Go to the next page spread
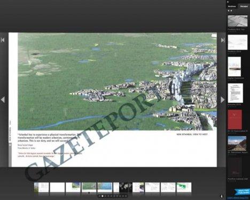Image resolution: width=250 pixels, height=200 pixels. (223, 100)
